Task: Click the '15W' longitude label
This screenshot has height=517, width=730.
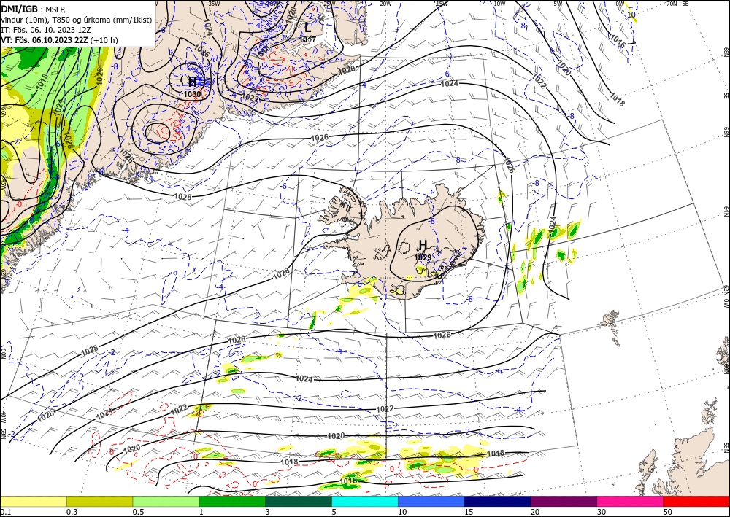Action: tap(442, 4)
